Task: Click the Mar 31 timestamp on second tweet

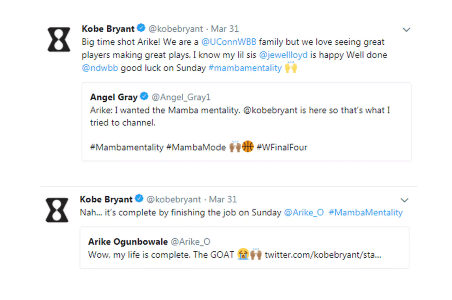Action: (x=223, y=199)
